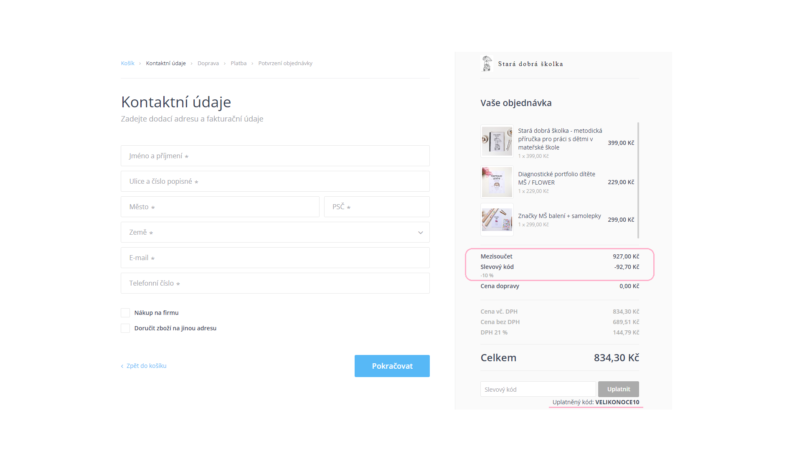Click the Země dropdown chevron arrow
Screen dimensions: 802x451
pyautogui.click(x=421, y=233)
